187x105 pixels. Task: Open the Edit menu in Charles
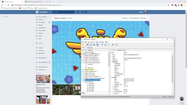coord(86,42)
